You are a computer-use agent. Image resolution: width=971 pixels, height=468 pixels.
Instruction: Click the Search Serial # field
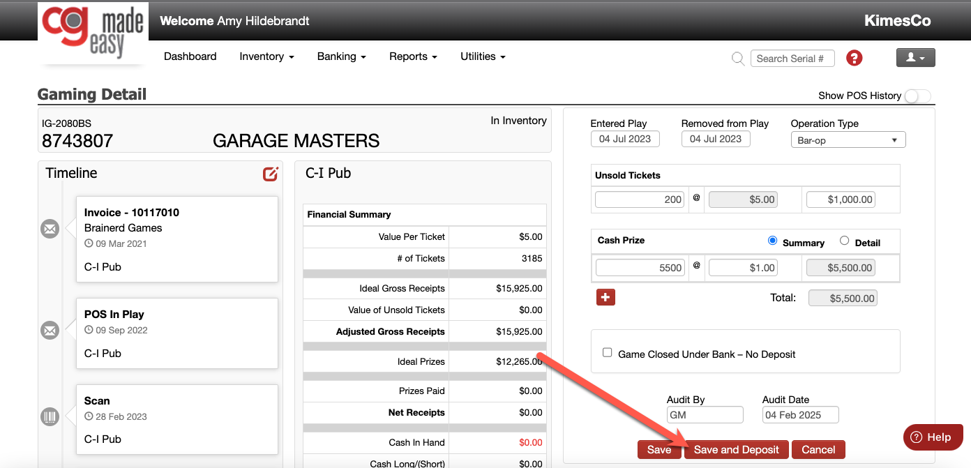793,59
